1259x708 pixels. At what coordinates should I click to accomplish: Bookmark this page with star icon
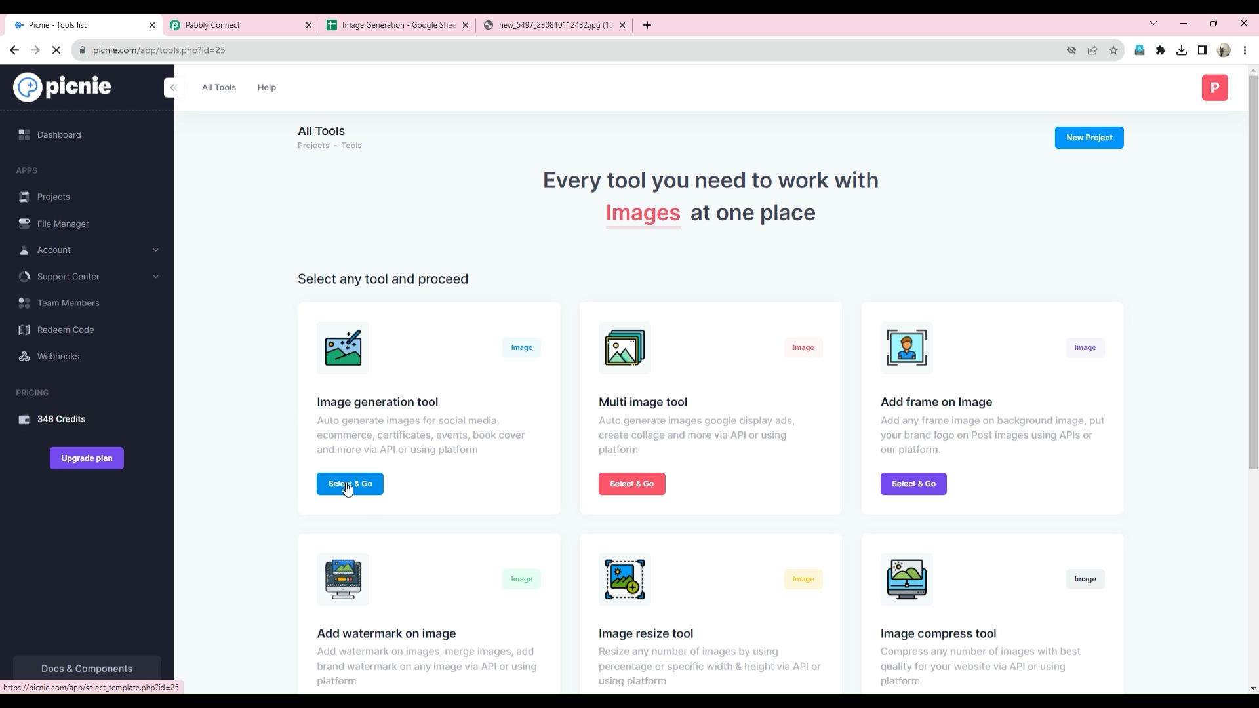(x=1113, y=50)
